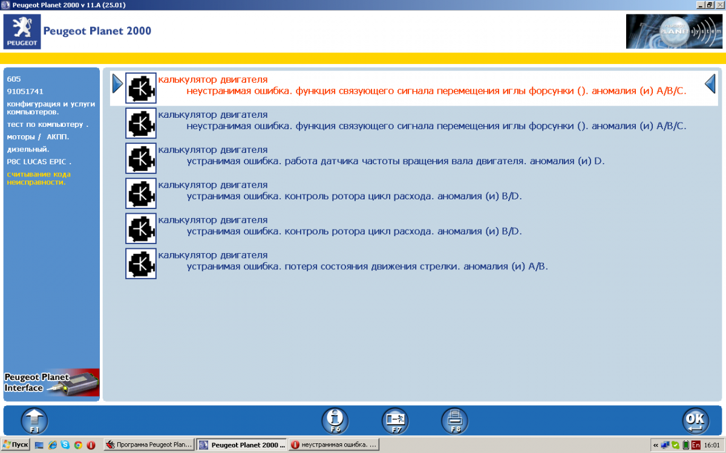Click the blue left-pointing arrow at right edge
The height and width of the screenshot is (453, 726).
point(710,84)
